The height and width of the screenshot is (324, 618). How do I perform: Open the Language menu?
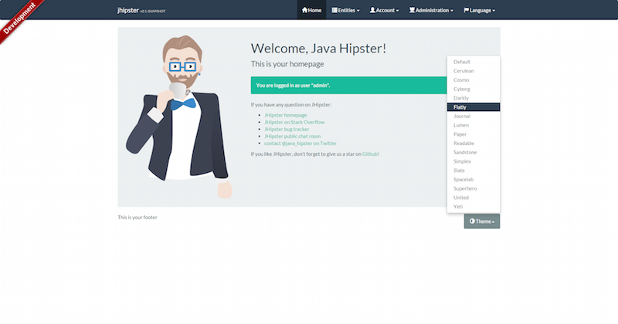pos(479,10)
